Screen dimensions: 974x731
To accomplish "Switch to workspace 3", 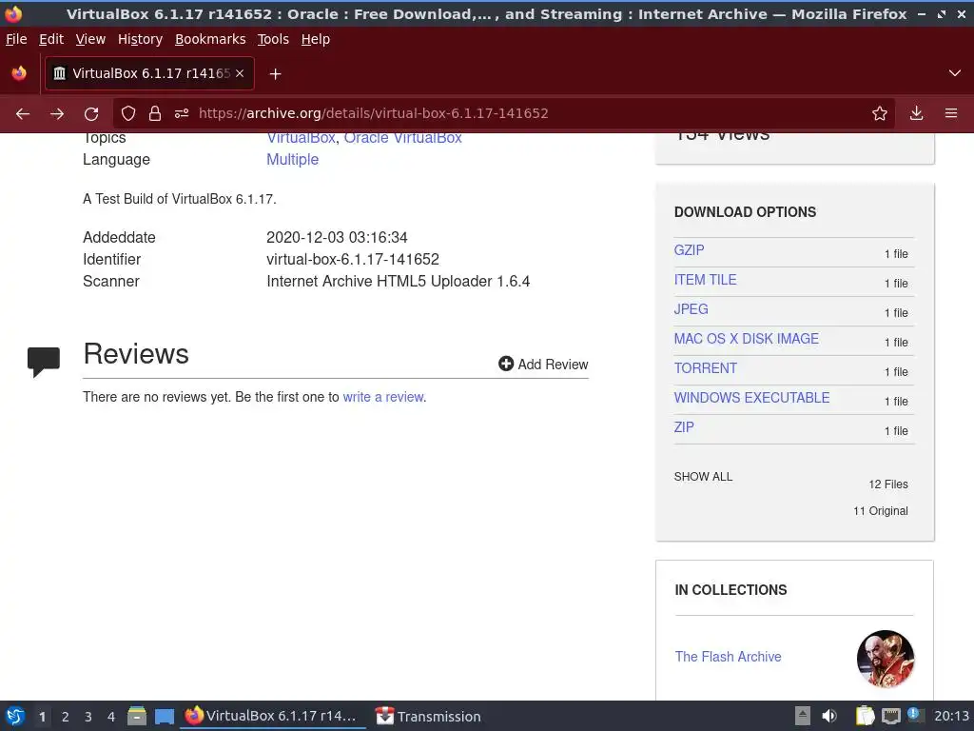I will (x=88, y=717).
